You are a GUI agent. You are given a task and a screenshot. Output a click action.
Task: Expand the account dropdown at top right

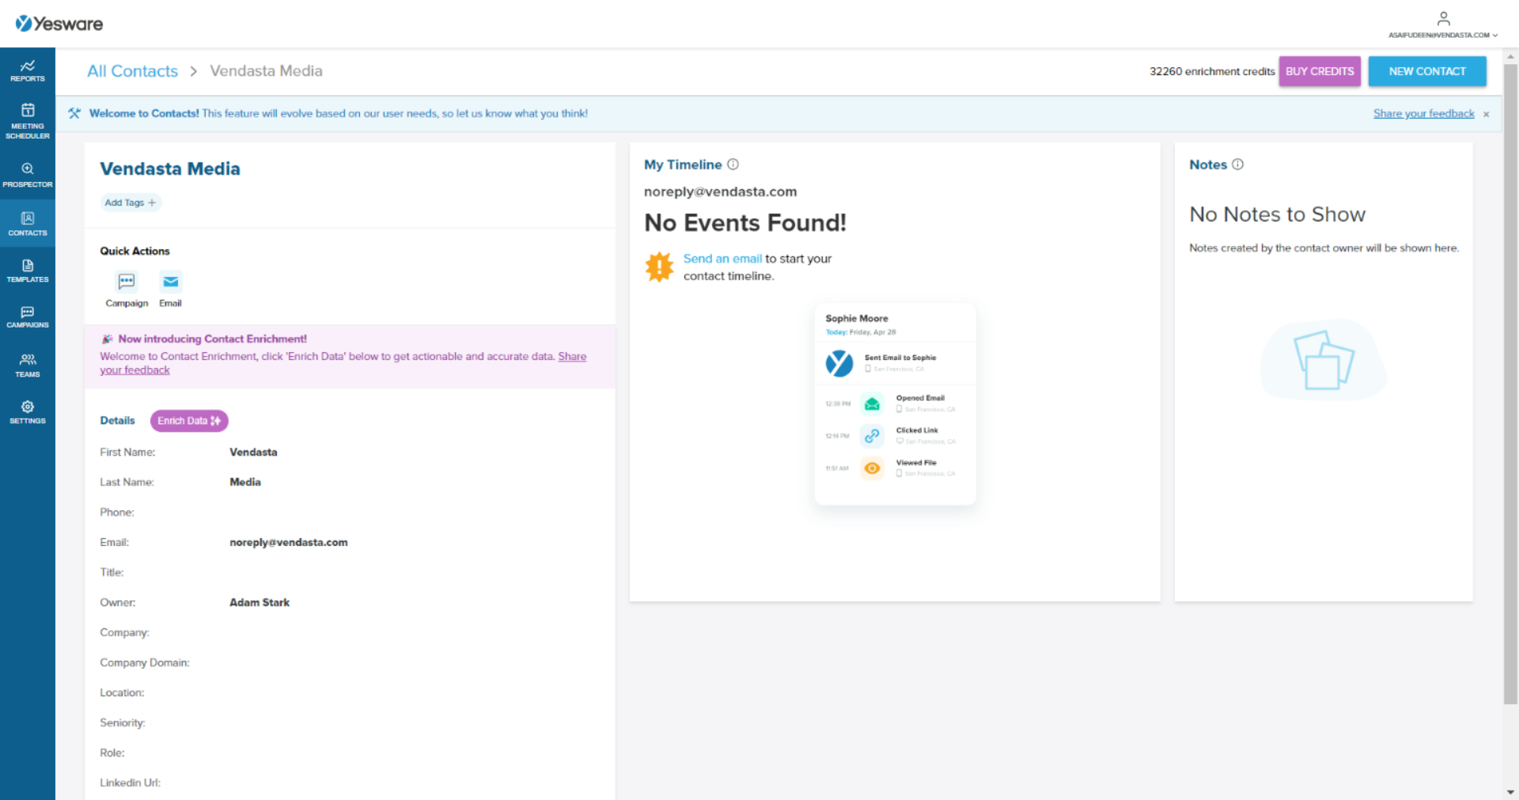tap(1443, 25)
